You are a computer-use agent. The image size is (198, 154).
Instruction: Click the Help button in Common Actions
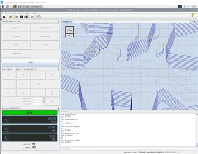pyautogui.click(x=30, y=62)
